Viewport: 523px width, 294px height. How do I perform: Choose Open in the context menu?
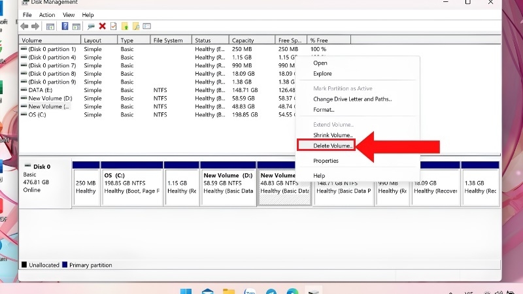pyautogui.click(x=320, y=63)
